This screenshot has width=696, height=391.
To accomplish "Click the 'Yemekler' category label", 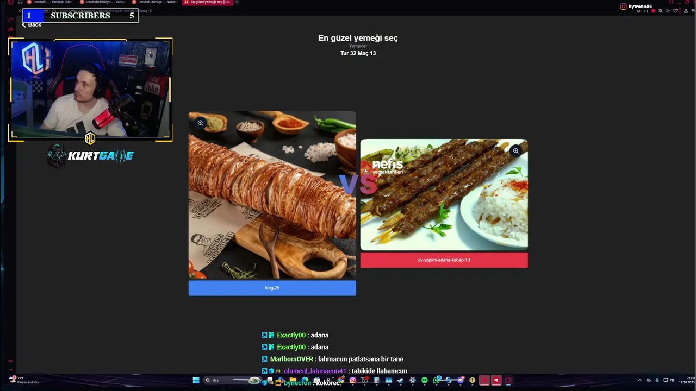I will pyautogui.click(x=358, y=46).
